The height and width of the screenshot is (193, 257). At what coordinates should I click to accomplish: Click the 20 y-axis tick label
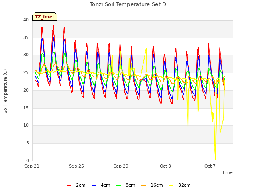pyautogui.click(x=26, y=90)
